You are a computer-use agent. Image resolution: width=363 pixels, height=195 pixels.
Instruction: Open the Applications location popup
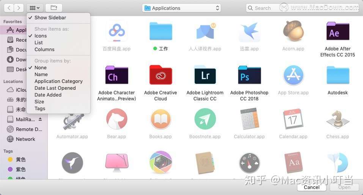[181, 8]
